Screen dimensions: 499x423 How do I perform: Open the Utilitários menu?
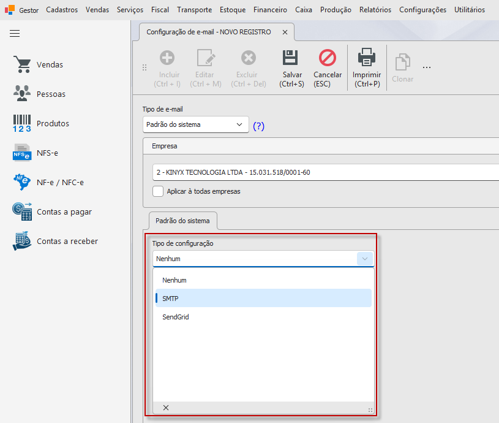pyautogui.click(x=470, y=10)
